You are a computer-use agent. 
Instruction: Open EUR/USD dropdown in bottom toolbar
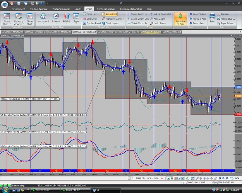[141, 178]
